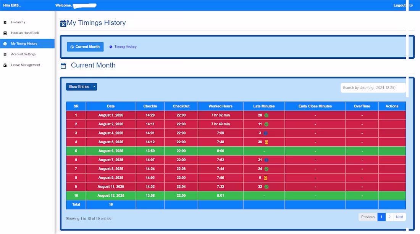Viewport: 420px width, 234px height.
Task: Click the Next pagination button
Action: point(399,216)
